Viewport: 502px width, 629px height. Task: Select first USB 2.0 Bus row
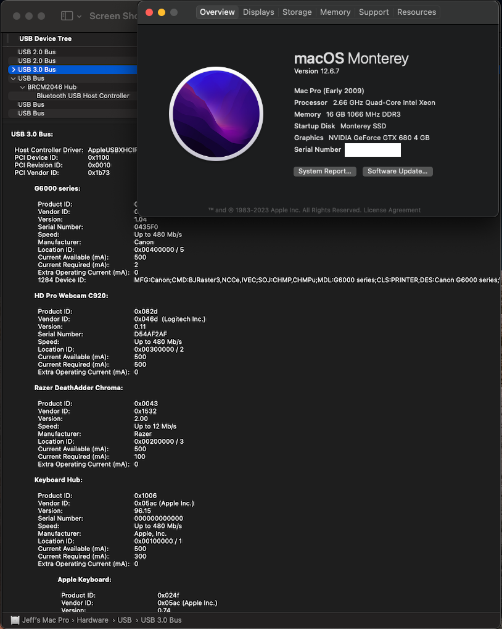click(x=73, y=52)
